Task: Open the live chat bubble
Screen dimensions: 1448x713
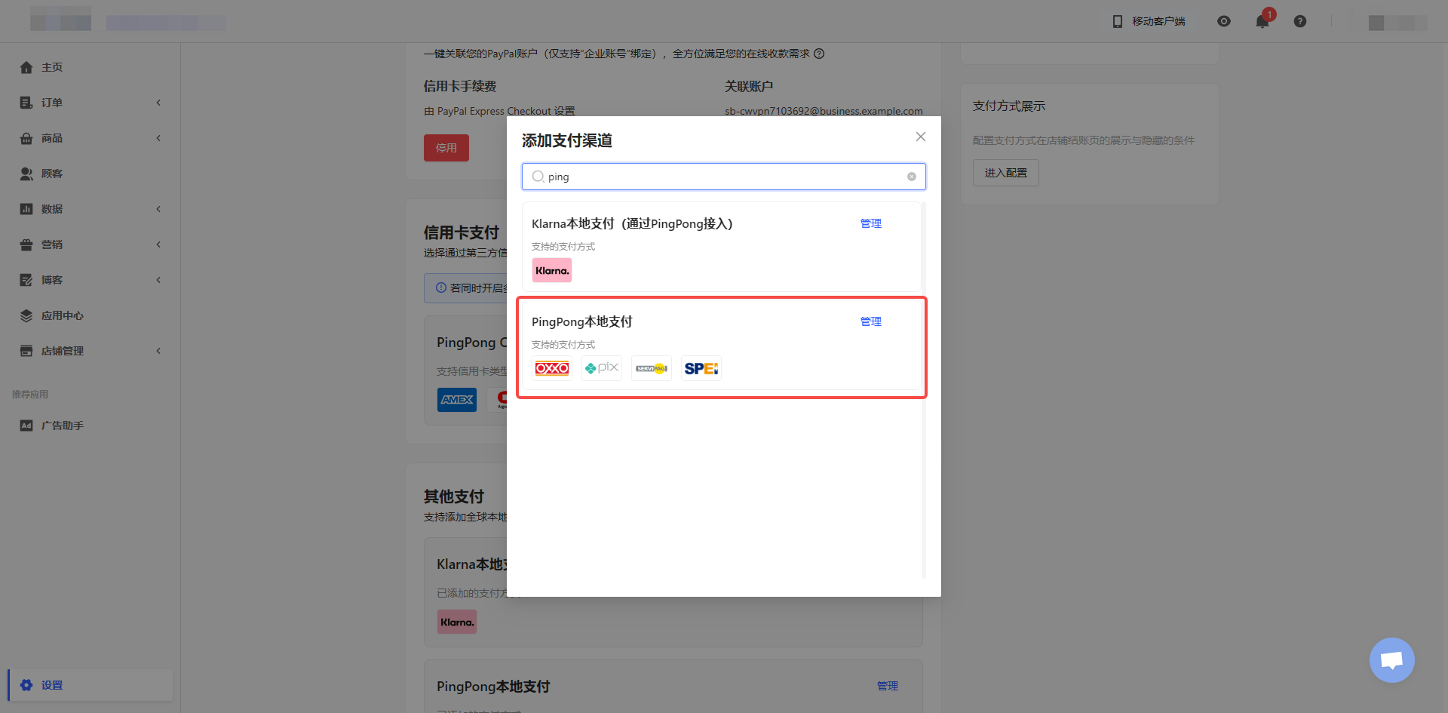Action: pyautogui.click(x=1392, y=660)
